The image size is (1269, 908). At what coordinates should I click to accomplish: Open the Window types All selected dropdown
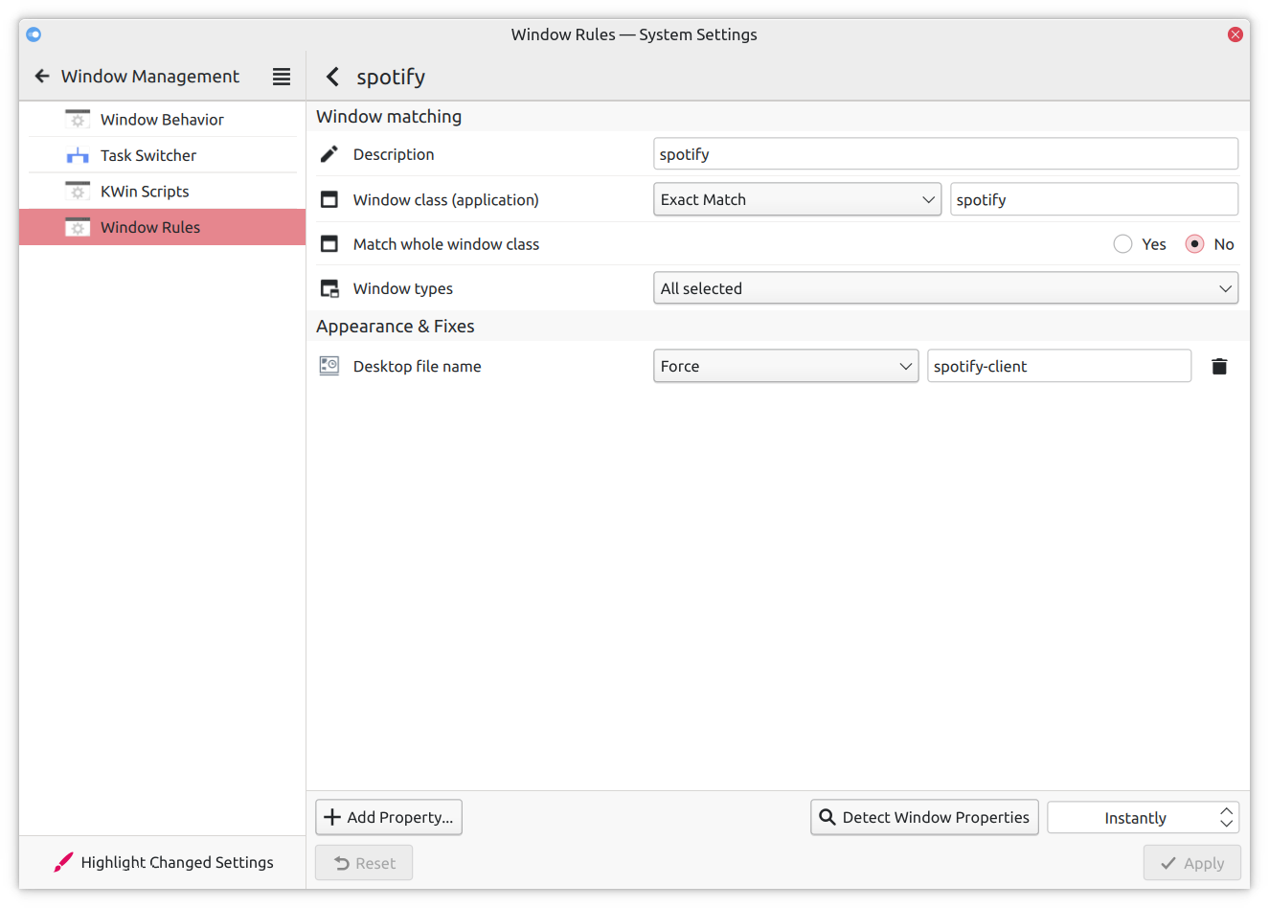[x=946, y=288]
